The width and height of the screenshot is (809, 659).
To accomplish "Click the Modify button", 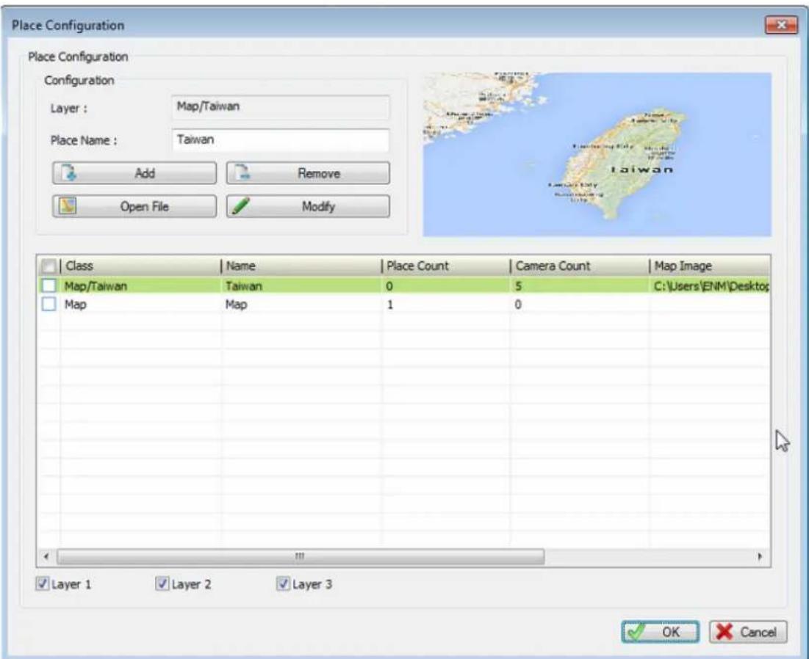I will [x=308, y=206].
